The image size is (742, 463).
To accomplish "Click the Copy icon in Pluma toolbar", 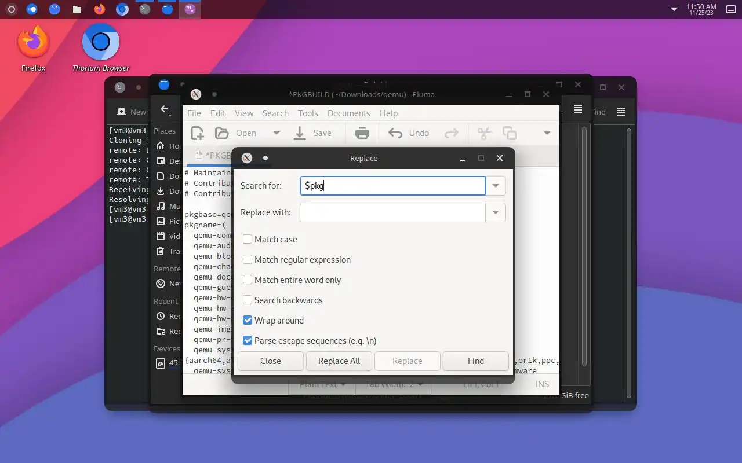I will tap(510, 133).
